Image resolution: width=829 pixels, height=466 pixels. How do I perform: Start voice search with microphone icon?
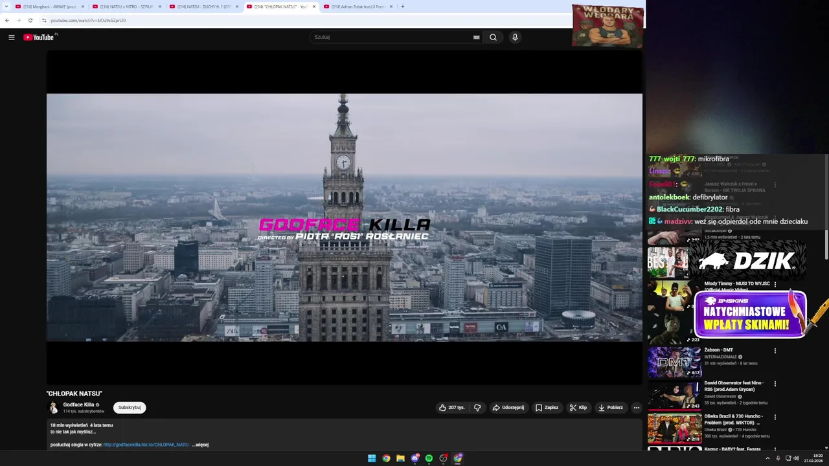[x=515, y=38]
